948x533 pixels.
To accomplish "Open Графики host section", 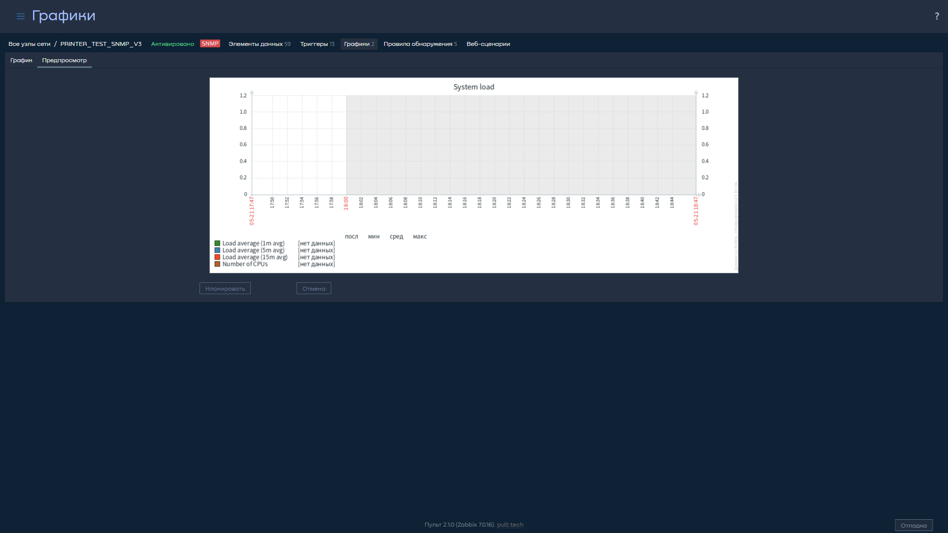I will [359, 44].
